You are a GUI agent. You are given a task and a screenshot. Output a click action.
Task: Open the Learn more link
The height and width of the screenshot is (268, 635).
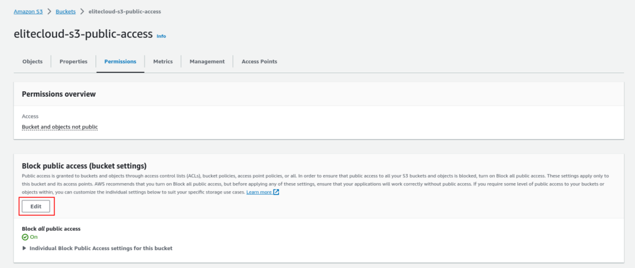tap(259, 192)
